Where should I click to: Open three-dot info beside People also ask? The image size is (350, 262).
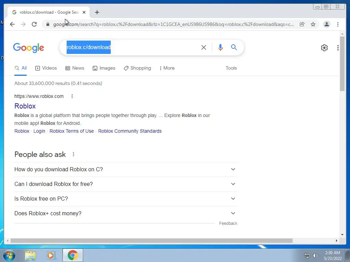click(73, 154)
